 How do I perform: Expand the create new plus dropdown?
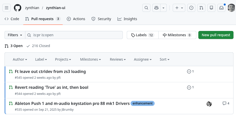(x=179, y=8)
